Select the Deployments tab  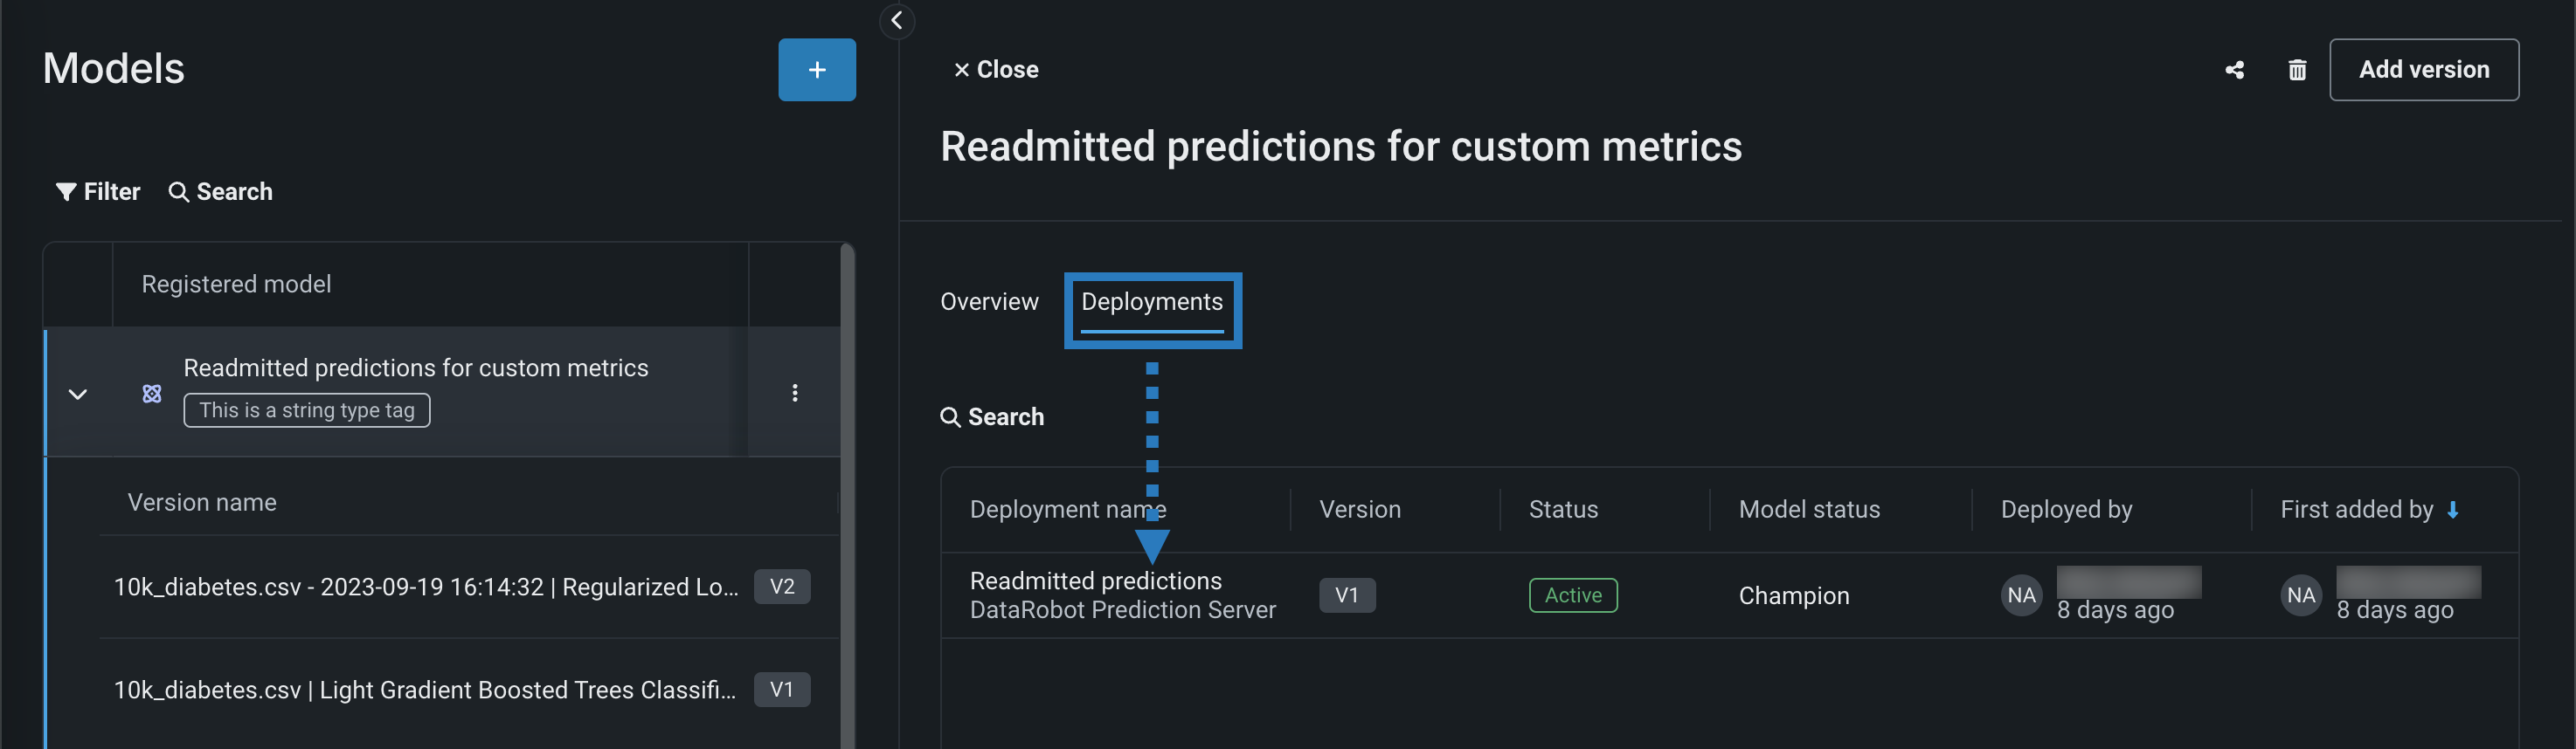coord(1151,301)
